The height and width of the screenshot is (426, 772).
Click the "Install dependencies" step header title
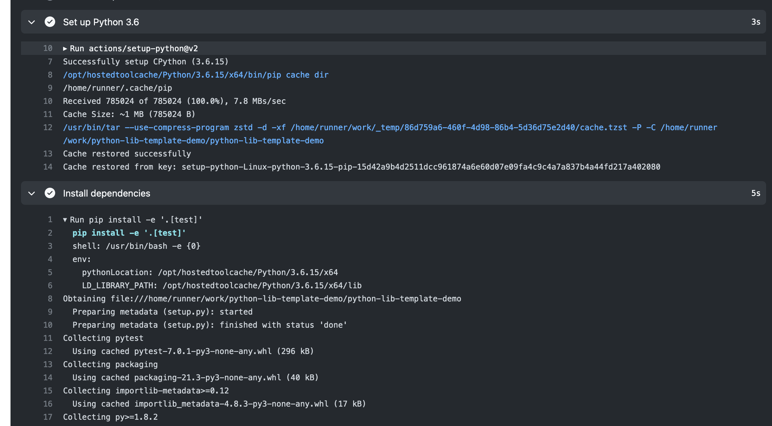pyautogui.click(x=107, y=193)
